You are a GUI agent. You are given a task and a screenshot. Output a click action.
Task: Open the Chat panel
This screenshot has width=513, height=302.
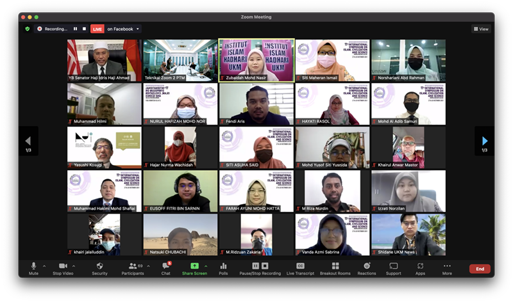coord(165,267)
